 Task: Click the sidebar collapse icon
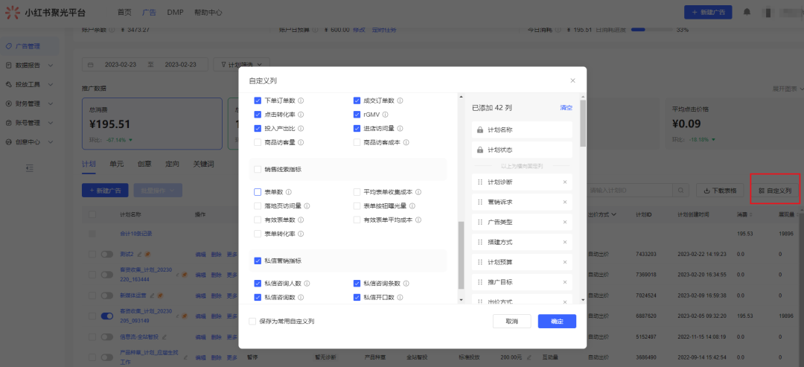(30, 167)
